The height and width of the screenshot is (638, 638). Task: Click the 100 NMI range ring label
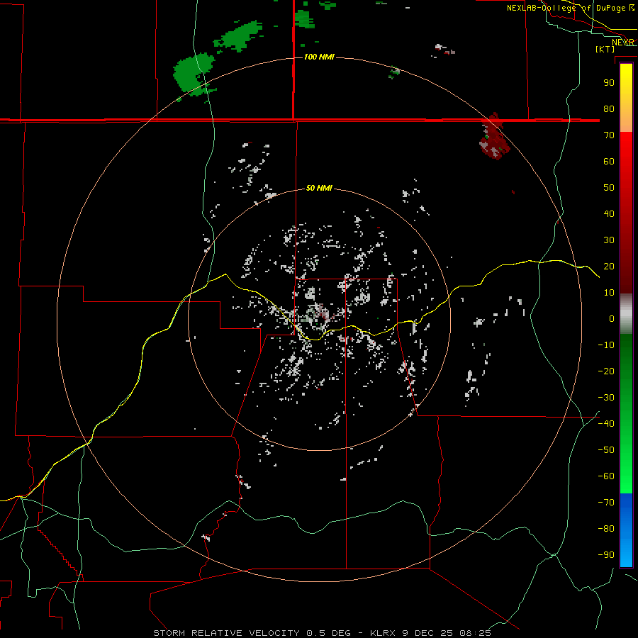point(319,57)
